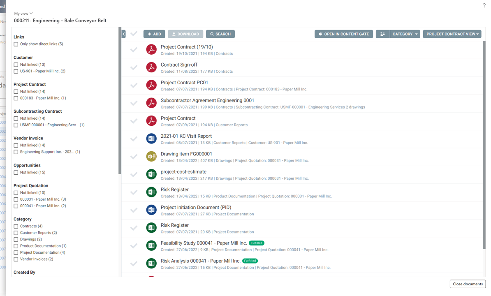Click the Excel icon beside project-cost-estimate
491x296 pixels.
pos(151,174)
